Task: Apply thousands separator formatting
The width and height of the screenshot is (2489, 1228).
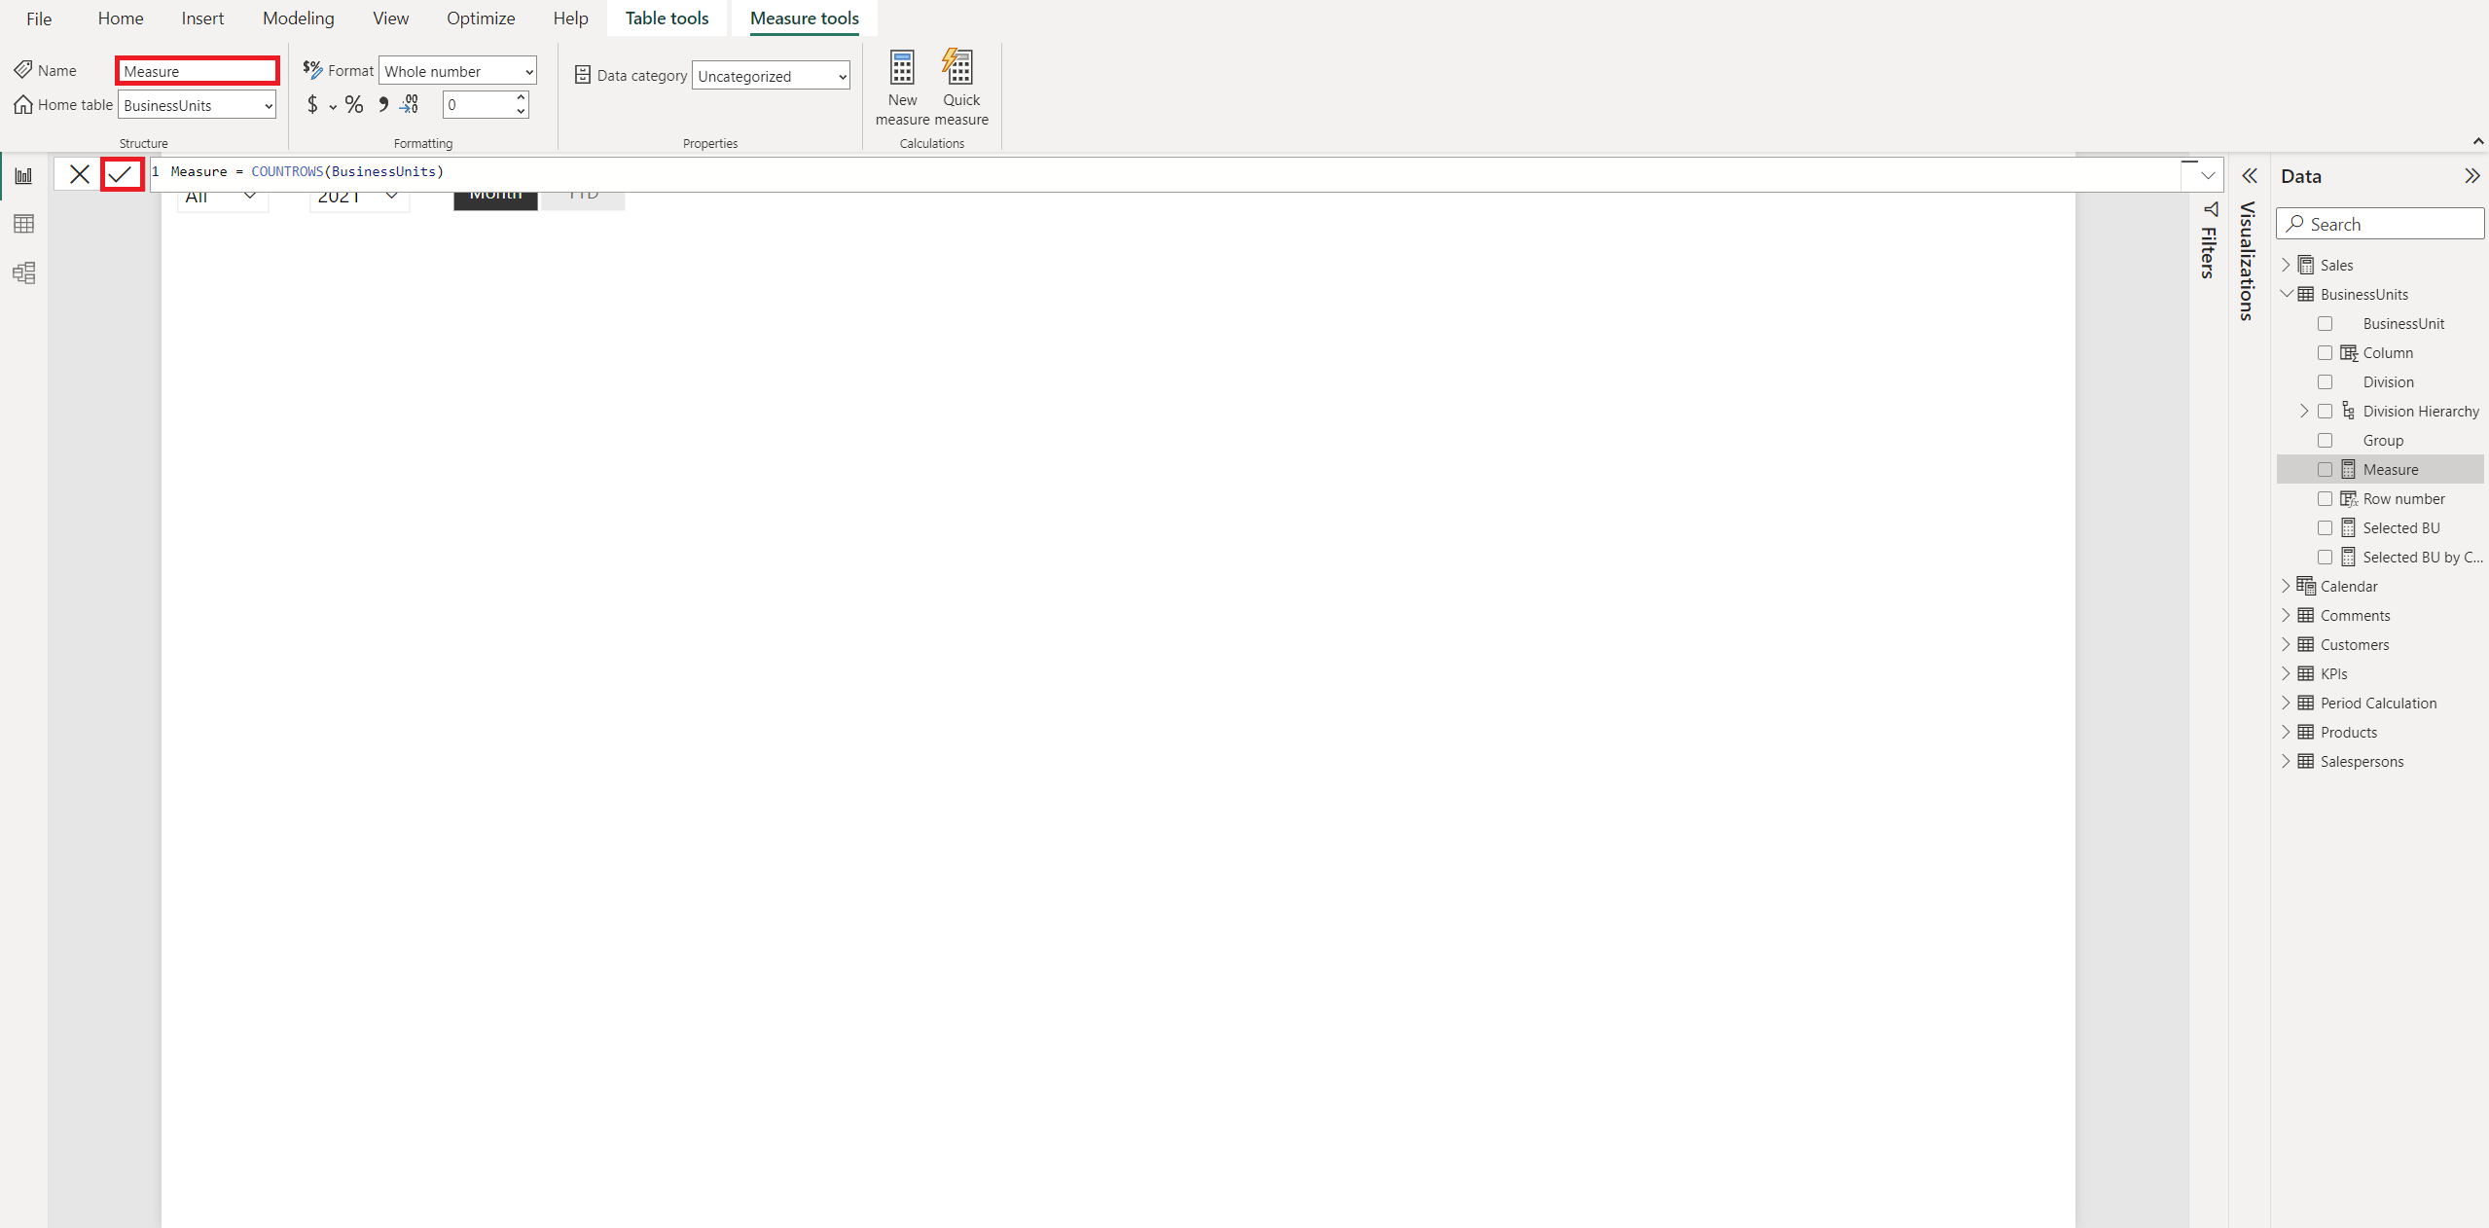Action: click(383, 104)
